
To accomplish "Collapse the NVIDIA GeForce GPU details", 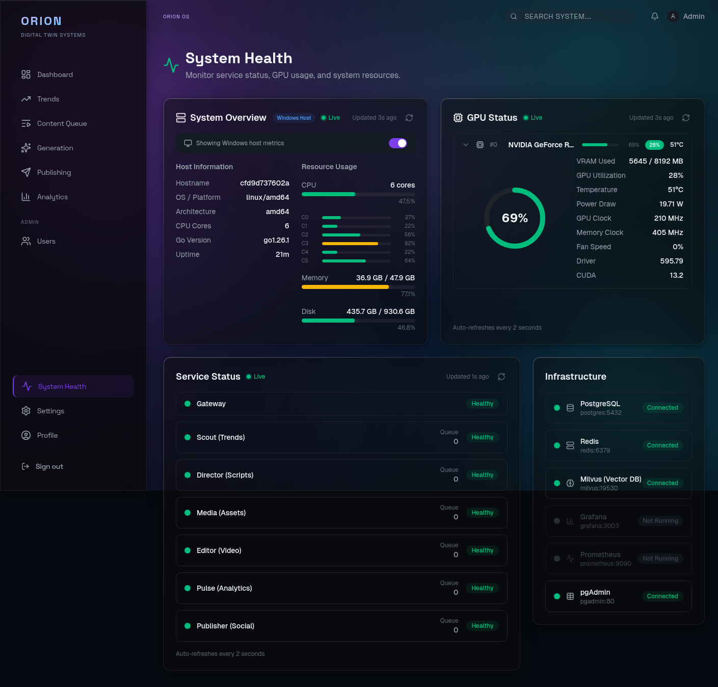I will (466, 145).
